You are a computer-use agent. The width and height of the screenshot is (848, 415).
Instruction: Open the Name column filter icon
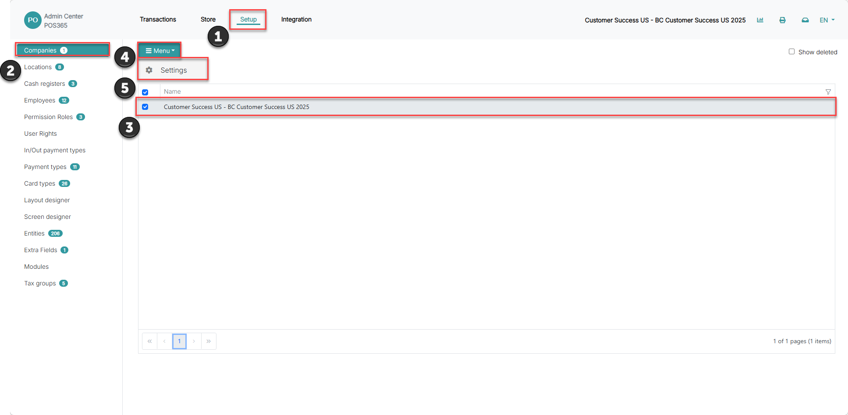click(828, 91)
